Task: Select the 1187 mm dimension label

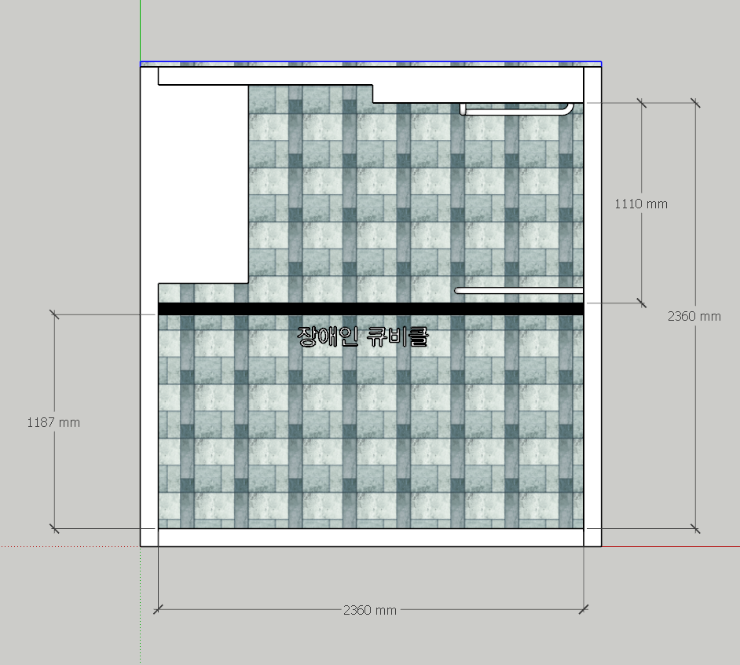Action: point(53,422)
